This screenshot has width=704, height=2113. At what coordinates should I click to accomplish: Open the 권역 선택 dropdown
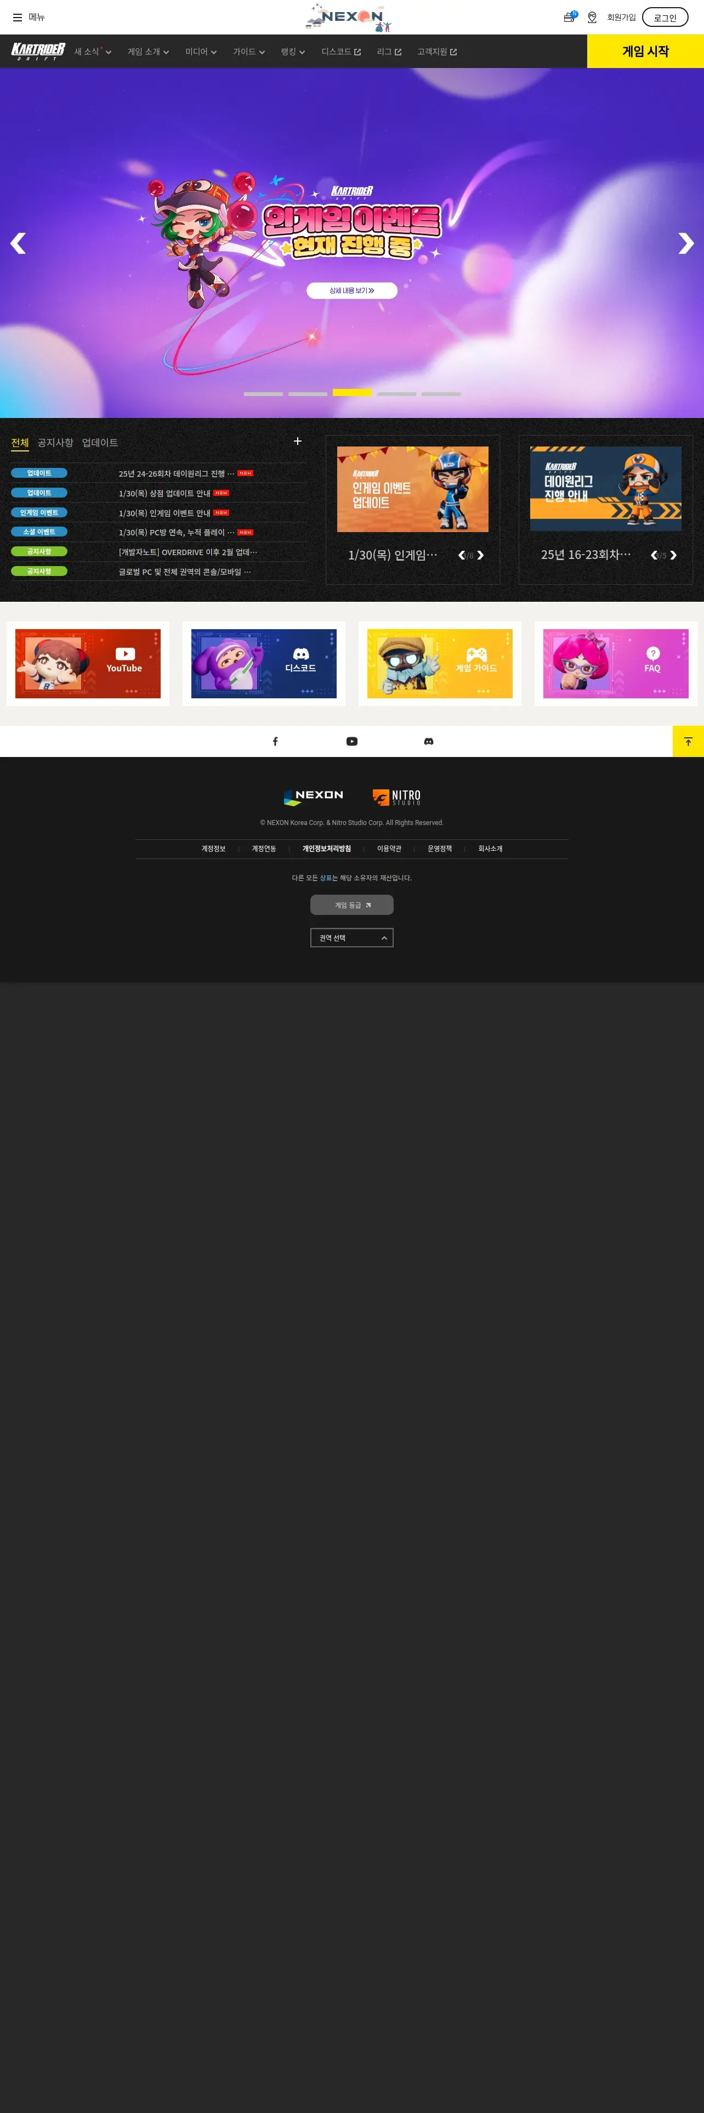click(351, 937)
